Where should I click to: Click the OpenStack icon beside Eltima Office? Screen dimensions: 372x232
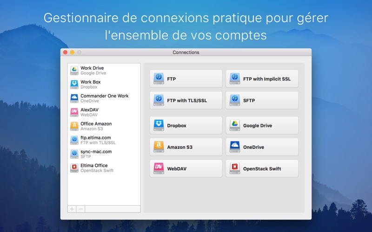tap(74, 168)
